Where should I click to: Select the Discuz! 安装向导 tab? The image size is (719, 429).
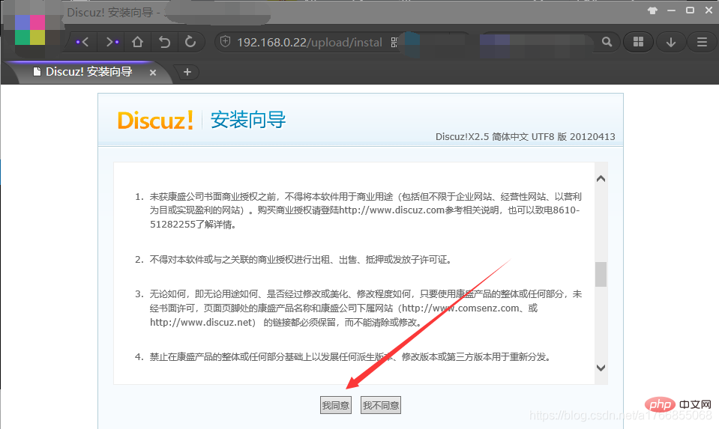click(89, 72)
